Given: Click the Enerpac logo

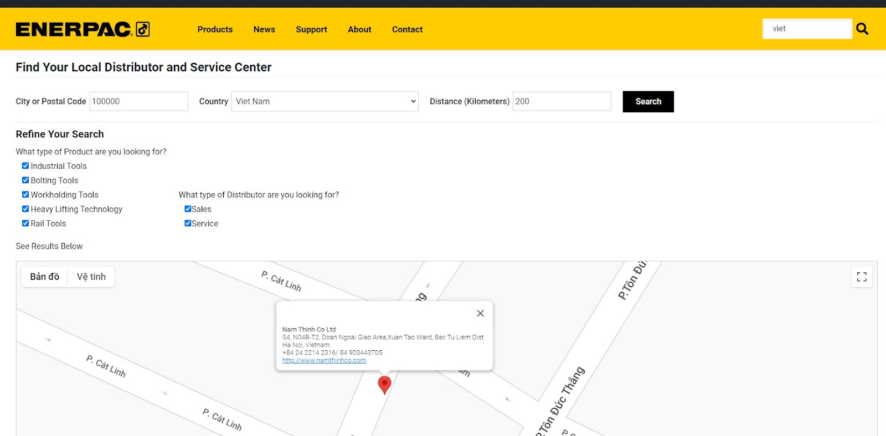Looking at the screenshot, I should tap(83, 29).
